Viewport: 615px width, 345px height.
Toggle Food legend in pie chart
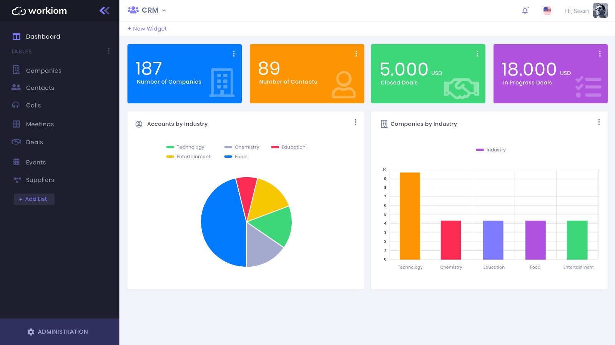[x=235, y=157]
